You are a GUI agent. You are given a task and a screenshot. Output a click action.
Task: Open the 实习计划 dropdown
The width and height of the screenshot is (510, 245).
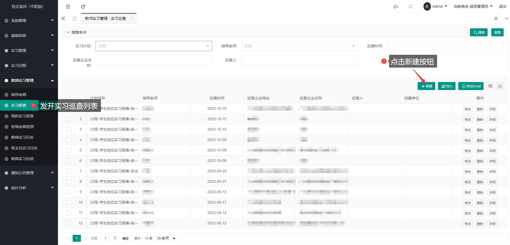tap(154, 46)
